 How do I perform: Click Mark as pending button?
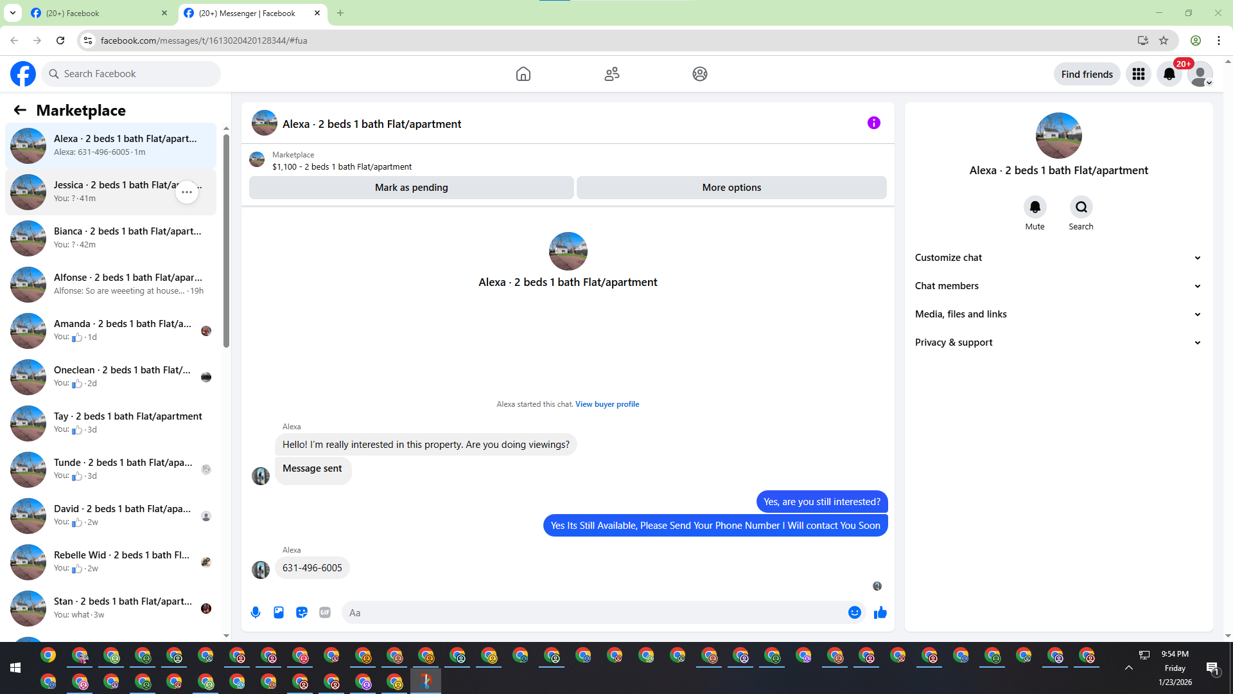click(x=411, y=188)
